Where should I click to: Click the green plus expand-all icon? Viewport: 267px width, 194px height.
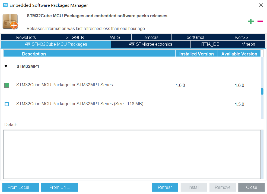pyautogui.click(x=251, y=21)
